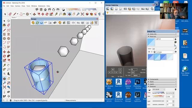Image resolution: width=192 pixels, height=108 pixels.
Task: Click the Create Material icon
Action: 175,42
